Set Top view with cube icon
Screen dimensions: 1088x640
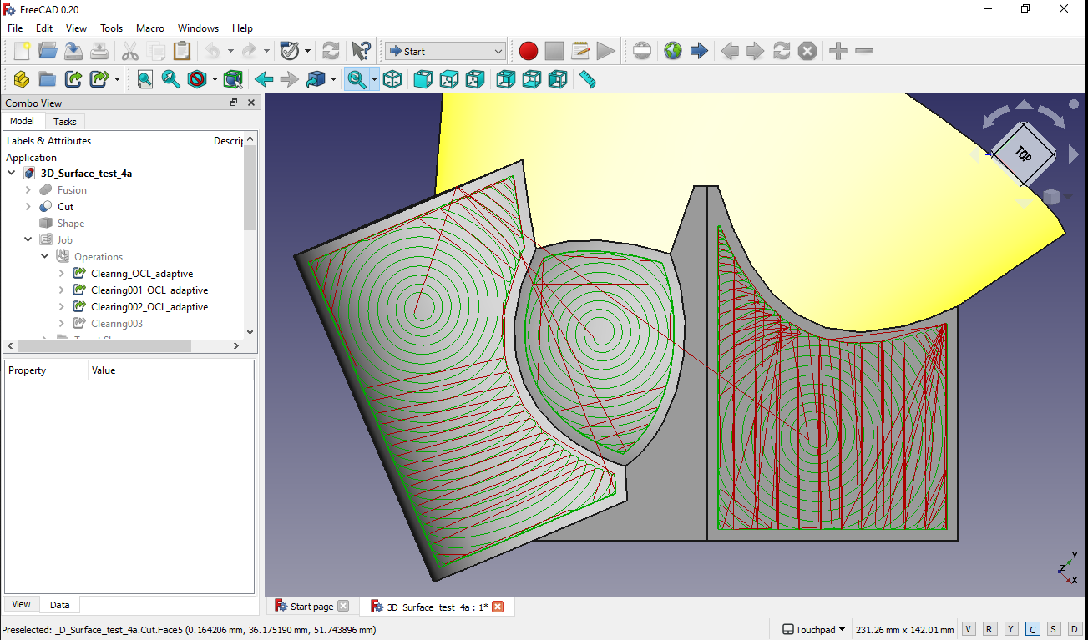tap(449, 79)
